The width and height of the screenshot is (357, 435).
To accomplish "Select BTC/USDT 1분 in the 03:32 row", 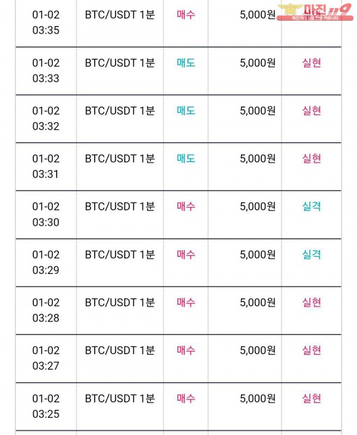I will (x=120, y=111).
